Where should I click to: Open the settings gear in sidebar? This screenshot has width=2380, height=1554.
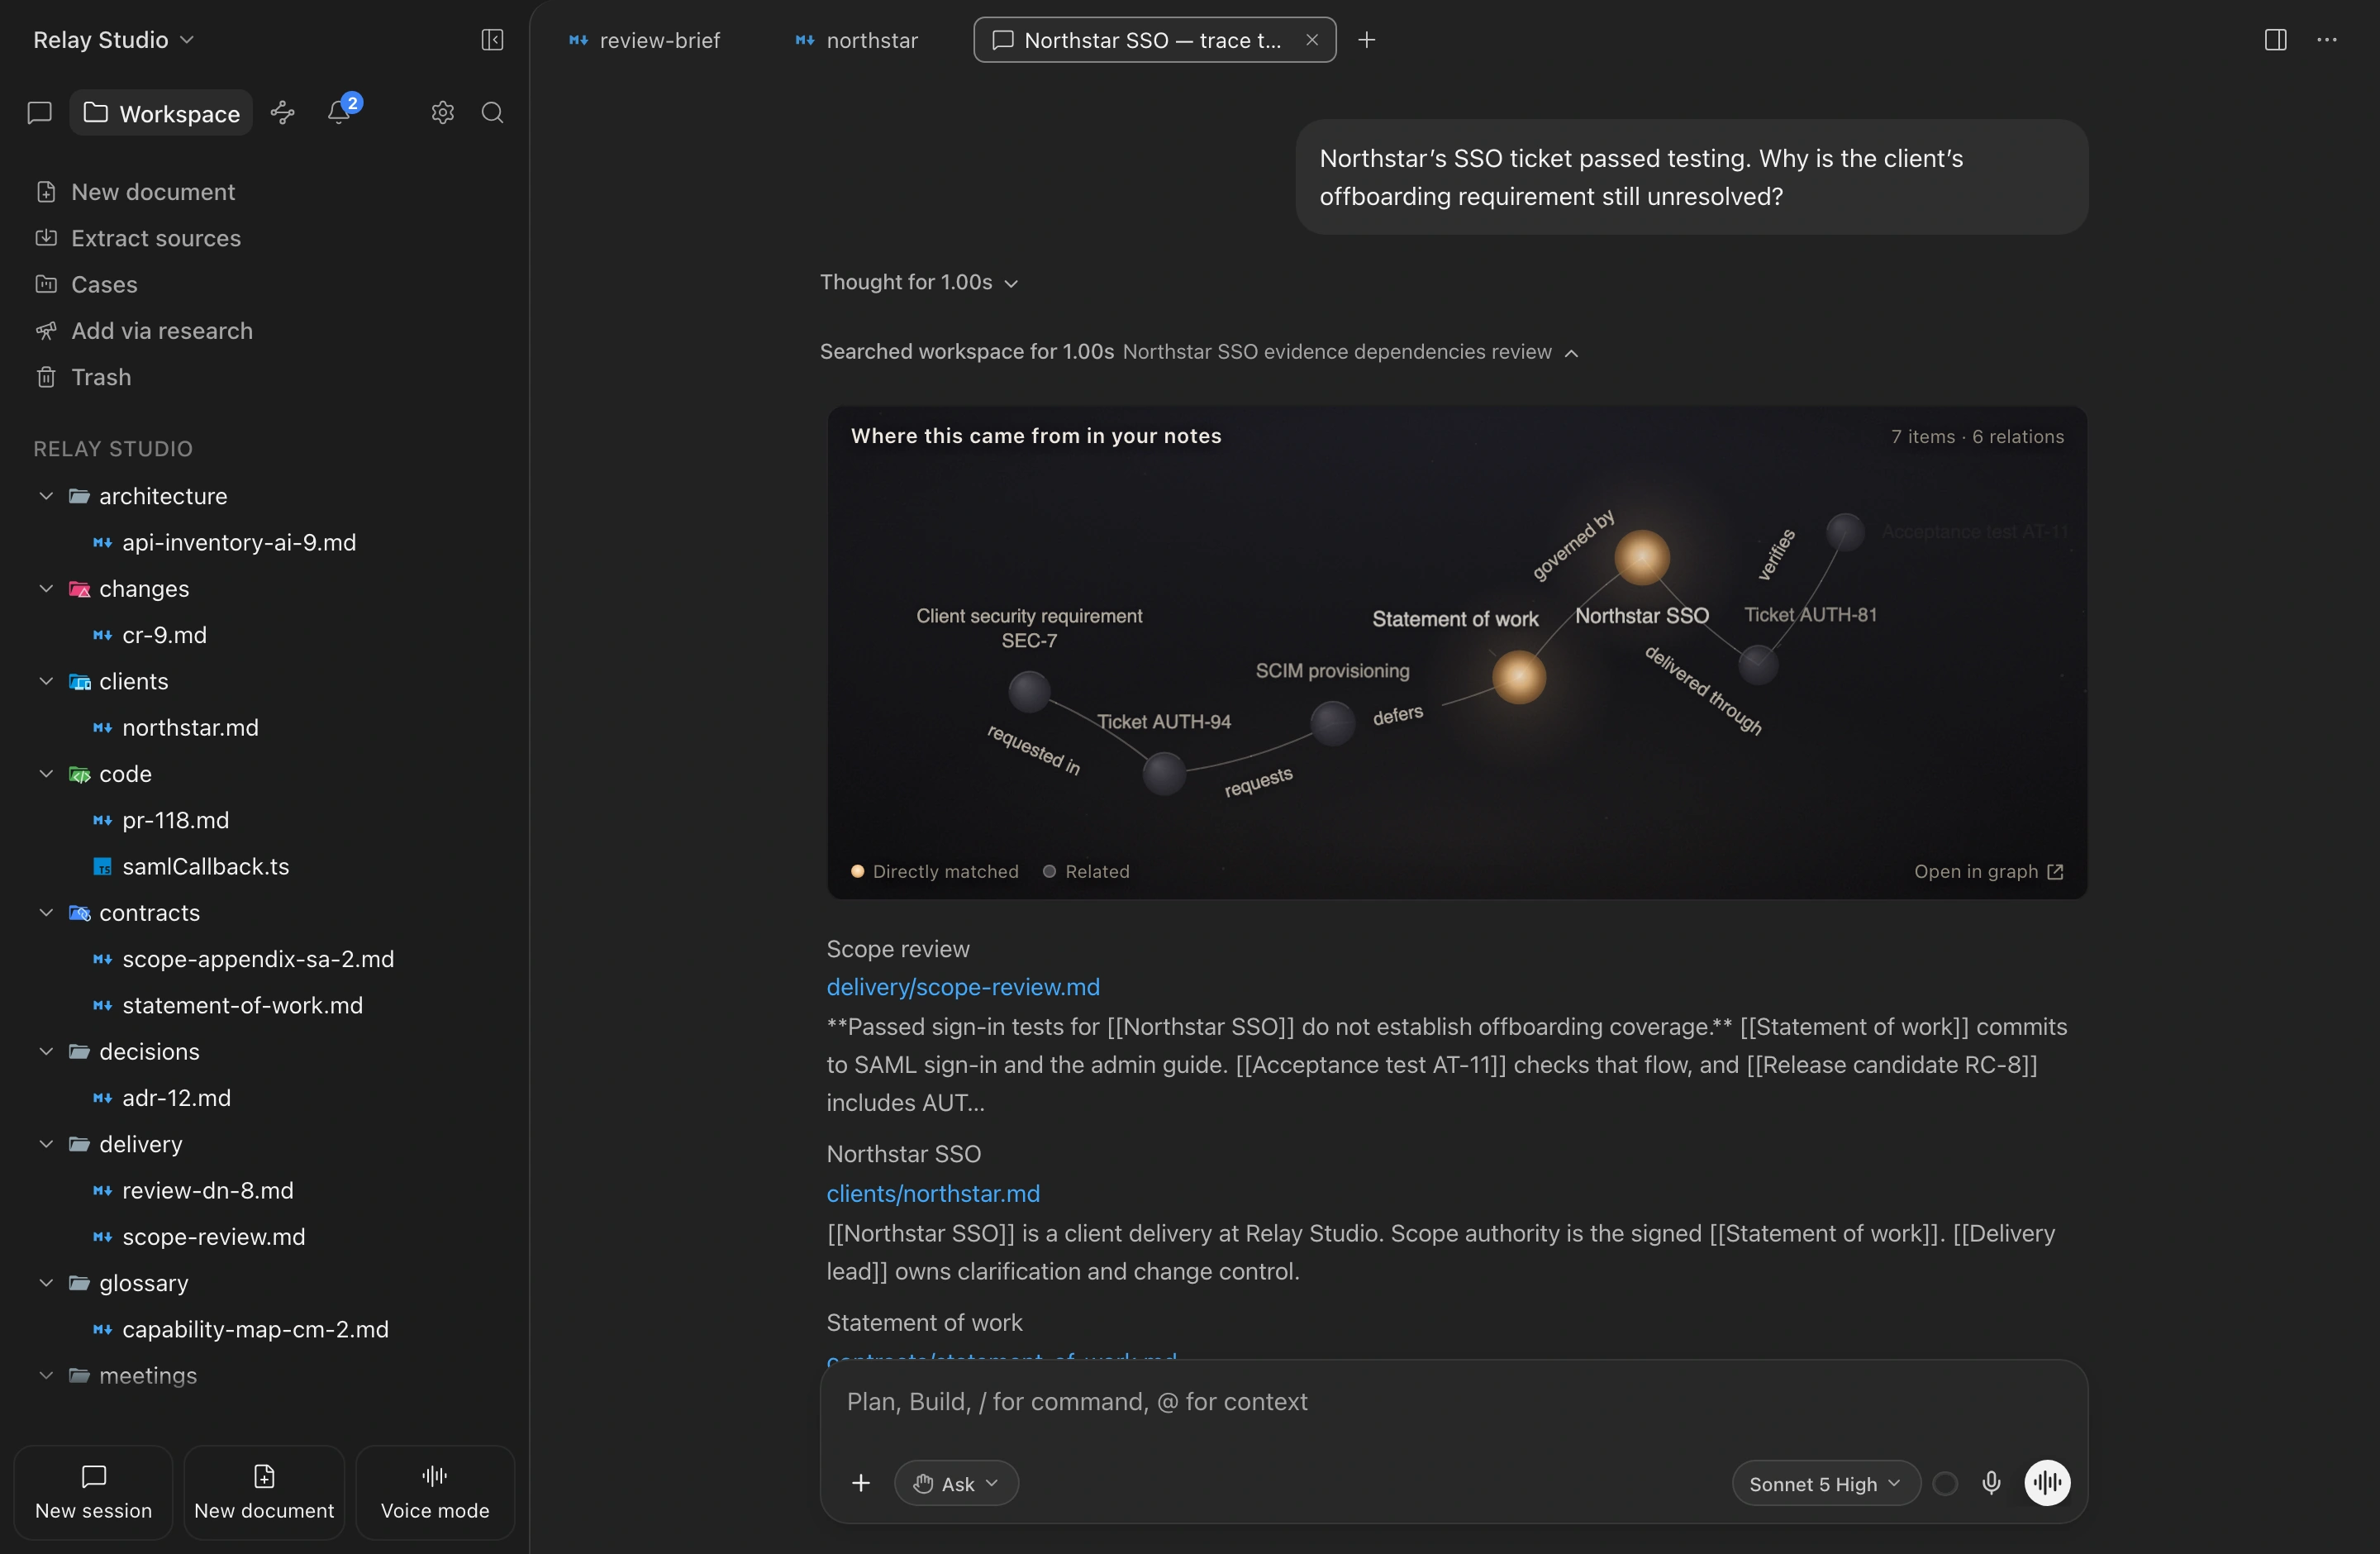(x=443, y=113)
